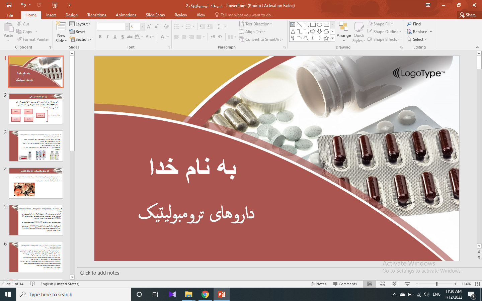Start Slide Show from status bar icon
Image resolution: width=482 pixels, height=301 pixels.
[407, 284]
